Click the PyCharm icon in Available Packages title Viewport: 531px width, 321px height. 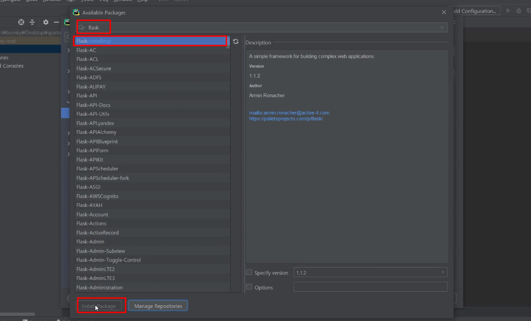tap(76, 13)
